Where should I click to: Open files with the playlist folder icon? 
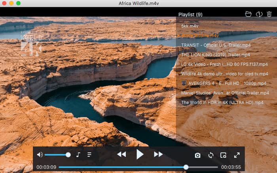tap(248, 14)
